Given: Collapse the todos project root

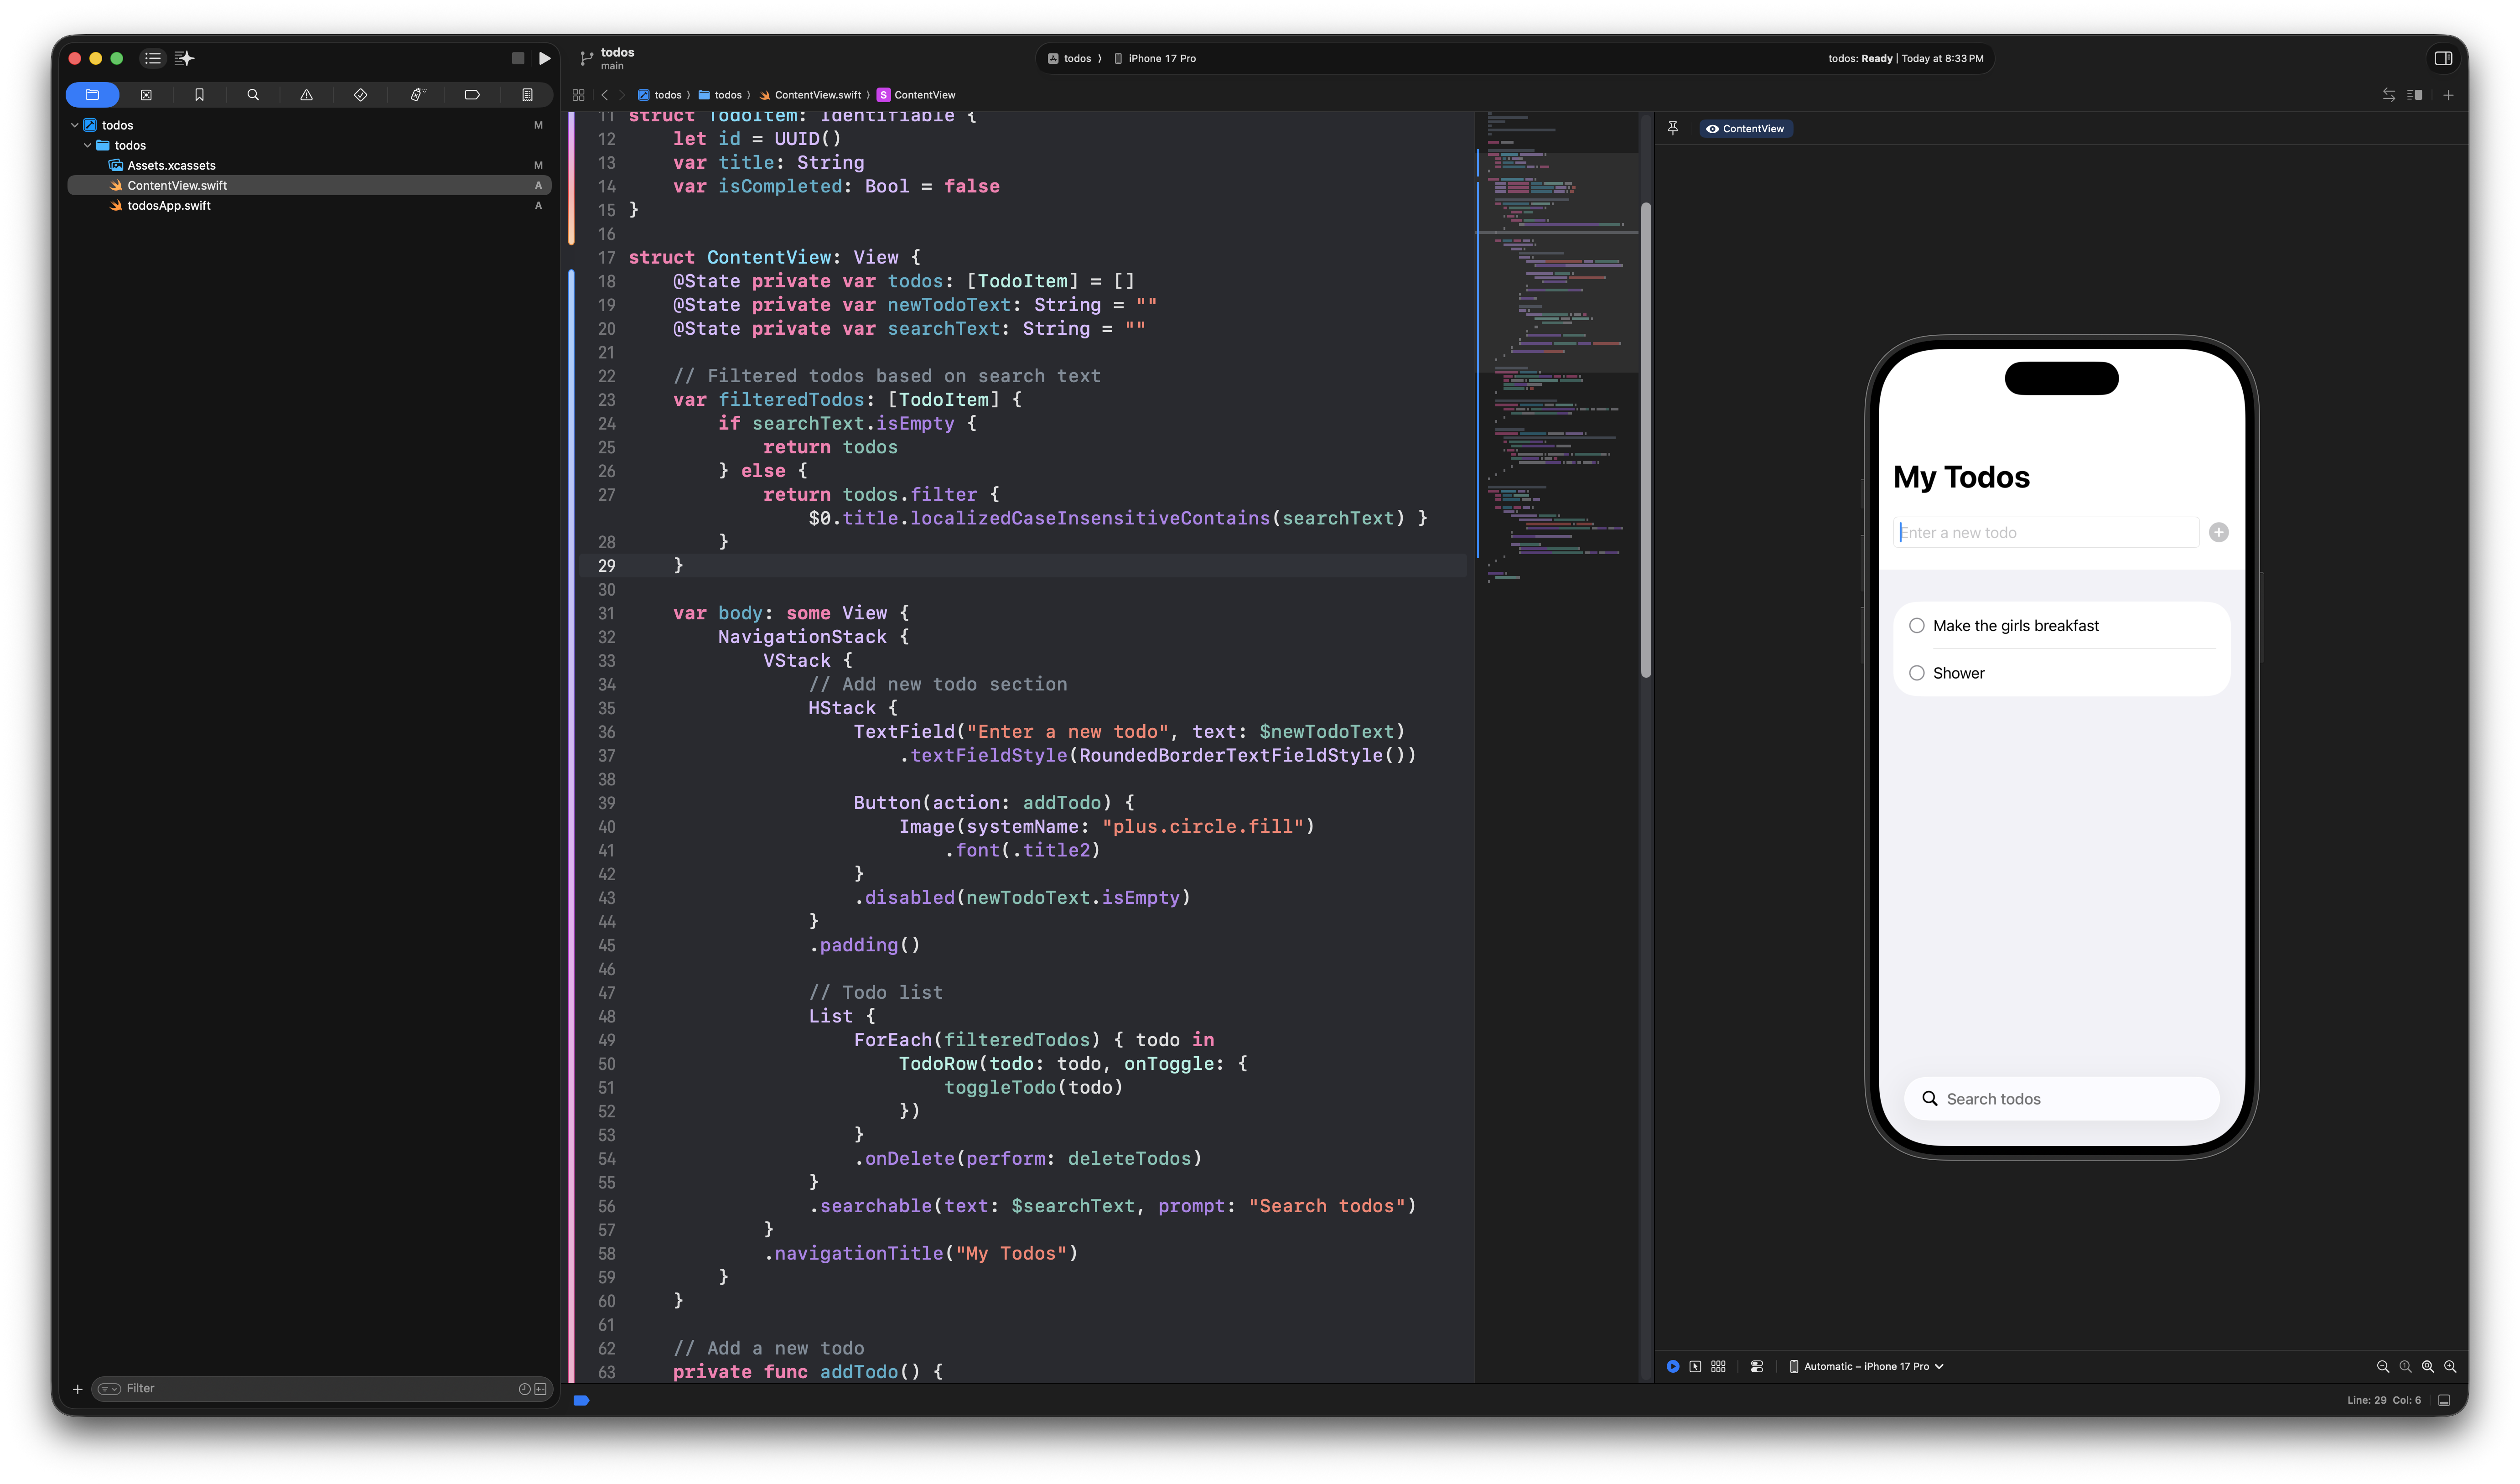Looking at the screenshot, I should point(75,125).
